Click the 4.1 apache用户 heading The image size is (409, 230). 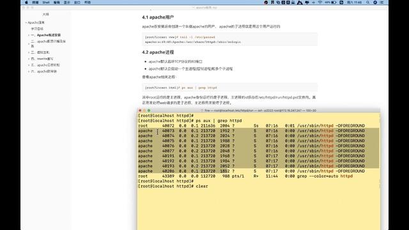pyautogui.click(x=158, y=17)
